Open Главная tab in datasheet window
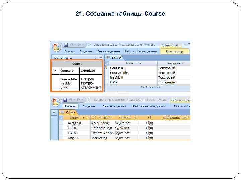This screenshot has width=241, height=181. [70, 106]
